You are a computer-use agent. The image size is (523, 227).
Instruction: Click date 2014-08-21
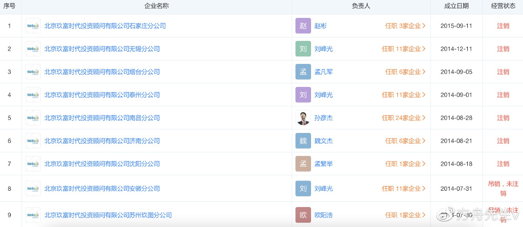click(x=456, y=141)
